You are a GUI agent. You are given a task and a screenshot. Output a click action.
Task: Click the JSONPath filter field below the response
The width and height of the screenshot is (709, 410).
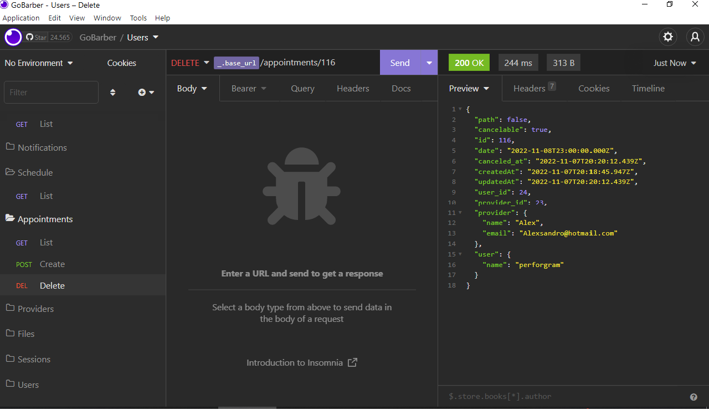coord(554,396)
